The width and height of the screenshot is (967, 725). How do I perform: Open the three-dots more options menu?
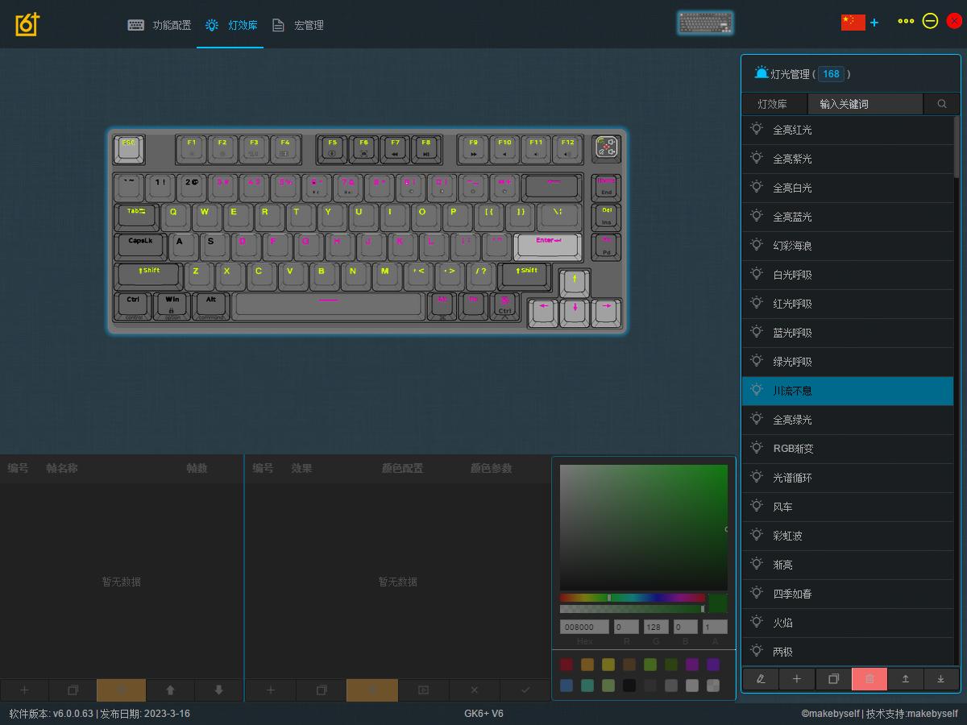pyautogui.click(x=906, y=22)
